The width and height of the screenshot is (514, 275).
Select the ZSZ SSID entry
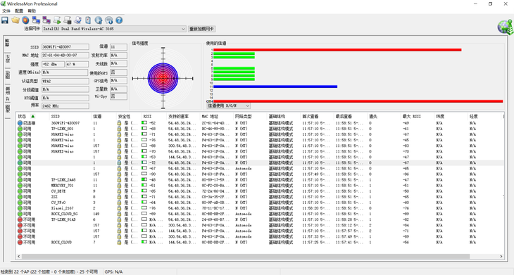(x=54, y=197)
